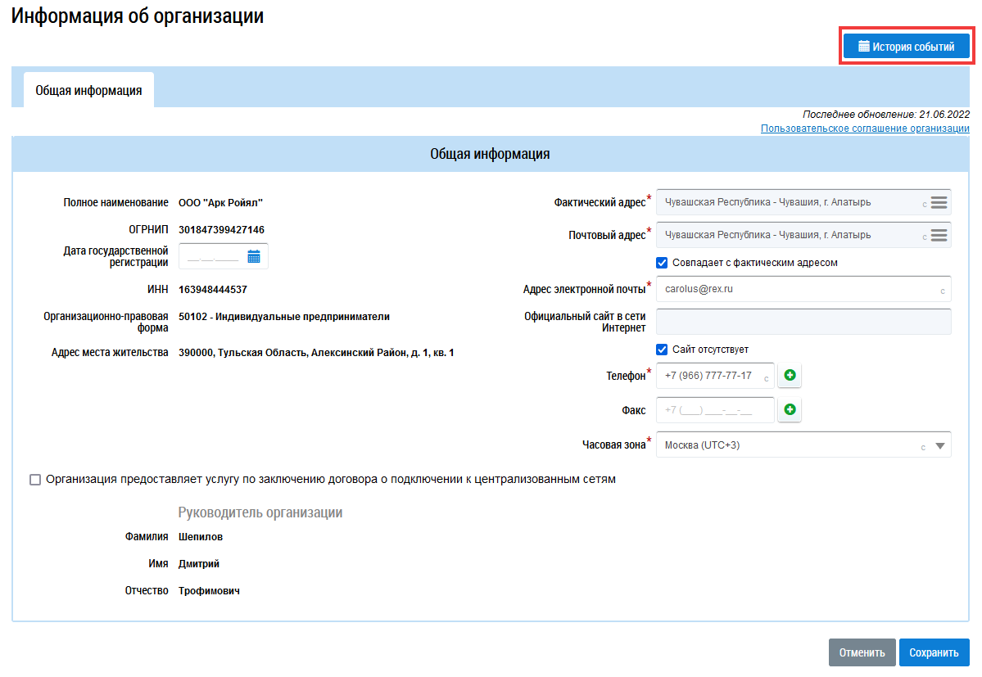Click the email address input field

click(x=794, y=289)
